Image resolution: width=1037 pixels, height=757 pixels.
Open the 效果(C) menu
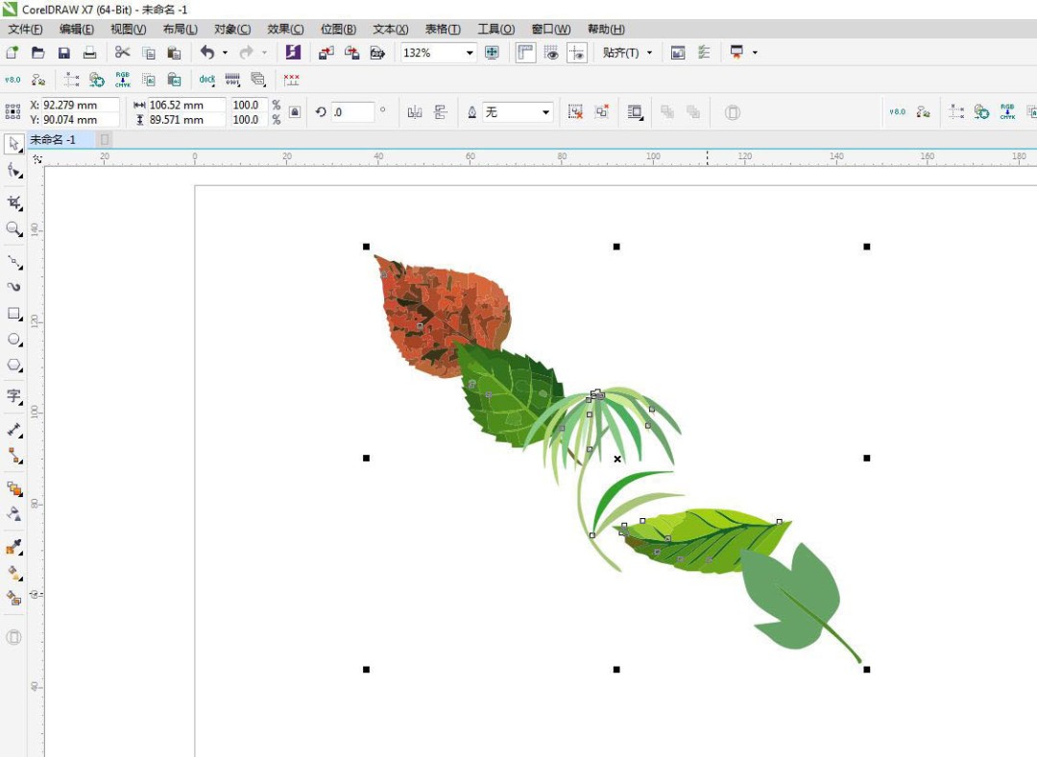point(285,29)
